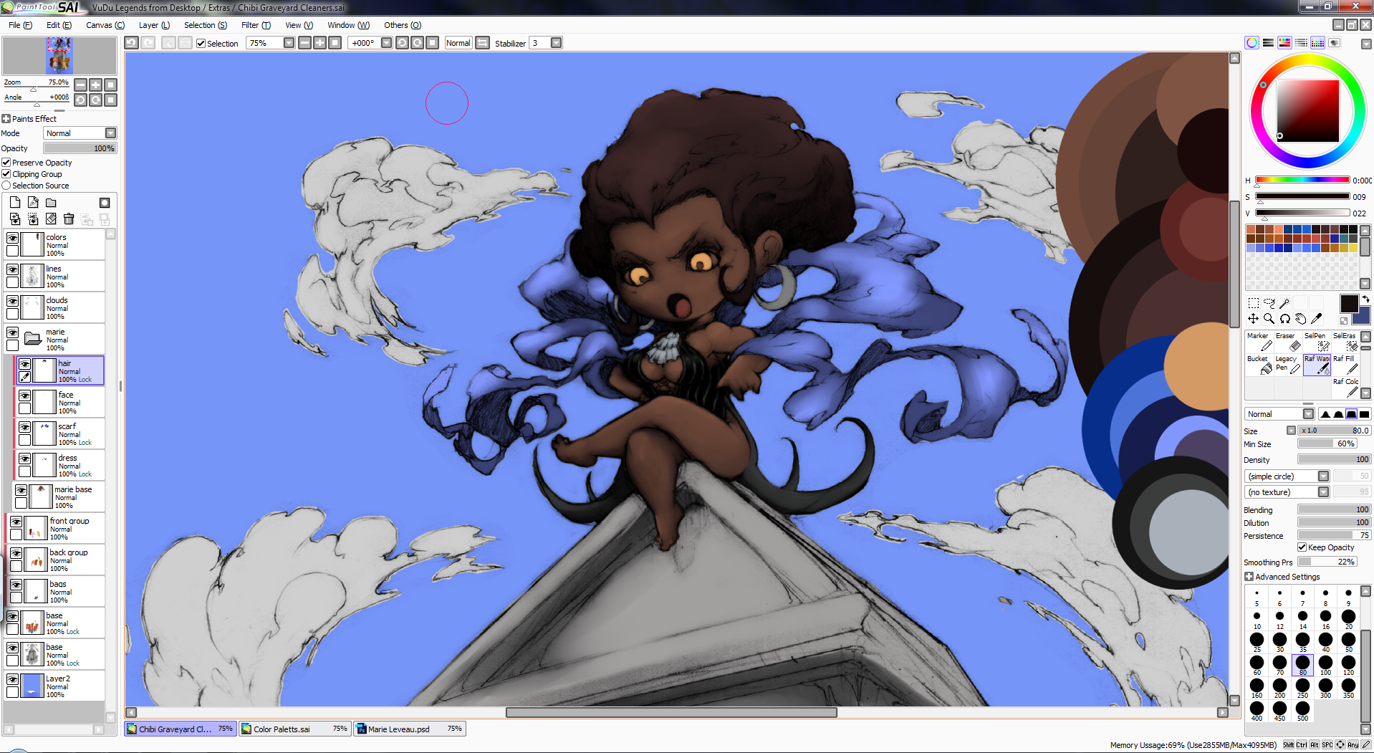Open the Canvas menu
The height and width of the screenshot is (753, 1374).
pos(105,25)
